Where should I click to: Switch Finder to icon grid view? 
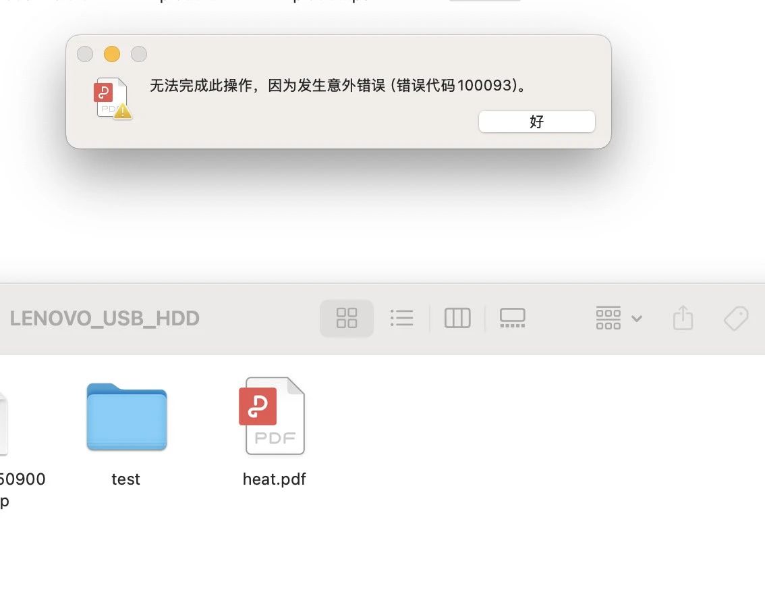[347, 318]
